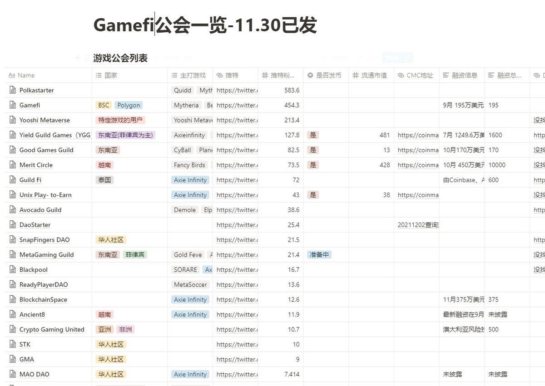The height and width of the screenshot is (386, 545).
Task: Open the MetaGaming Guild page
Action: click(x=46, y=255)
